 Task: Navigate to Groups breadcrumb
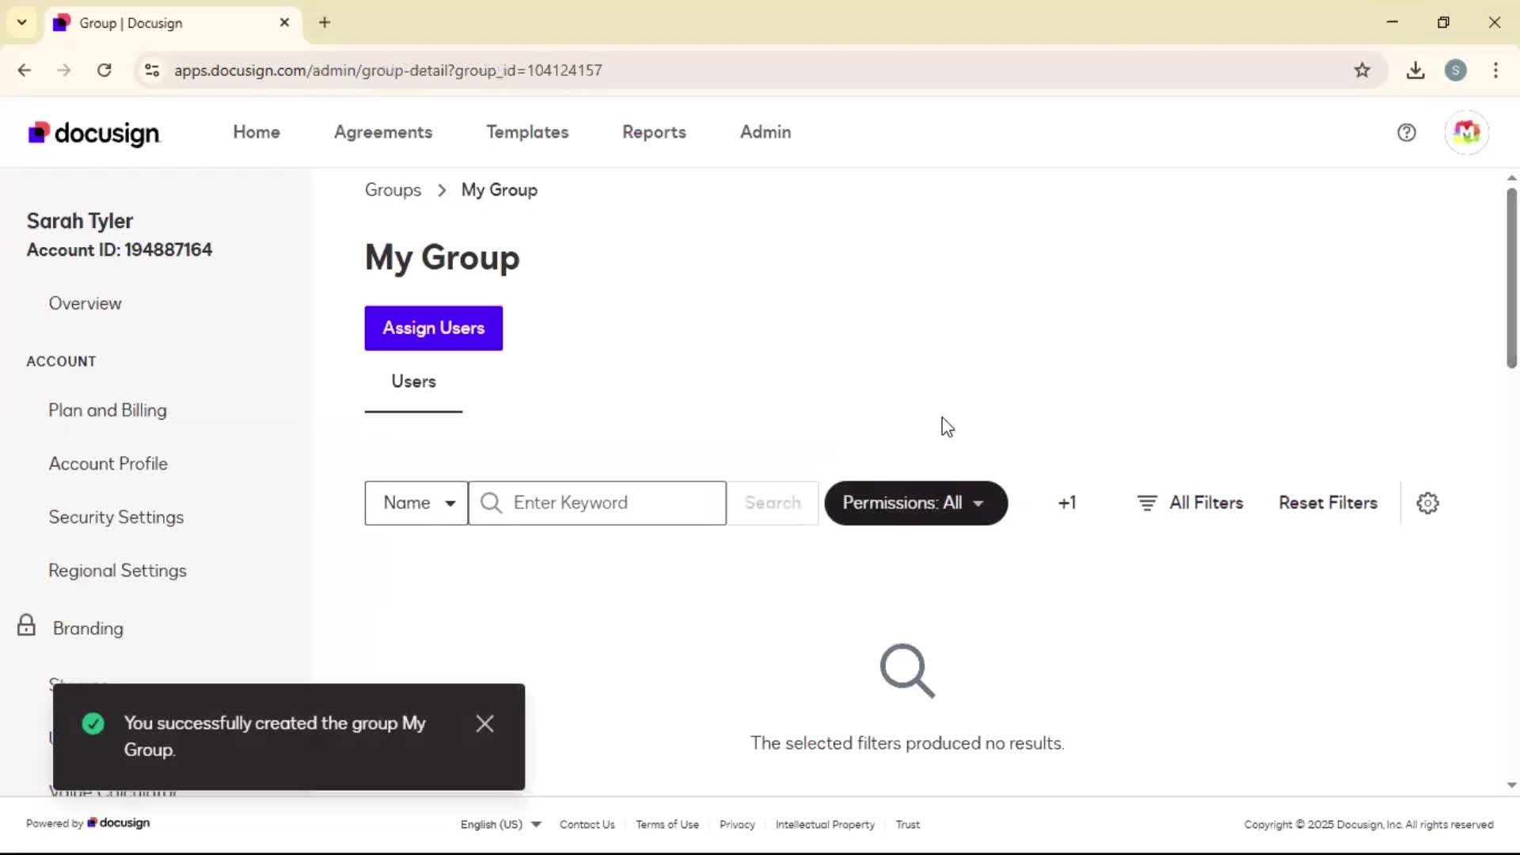click(x=393, y=190)
